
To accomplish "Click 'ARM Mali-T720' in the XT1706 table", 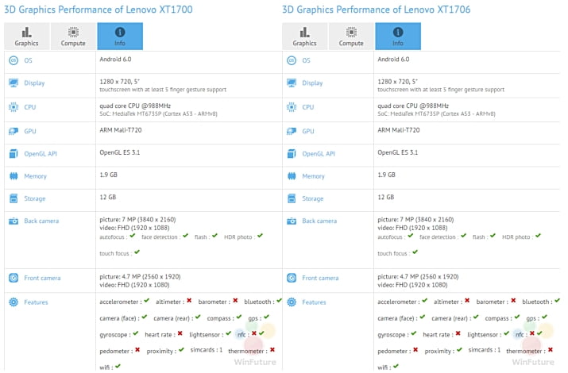I will 399,130.
